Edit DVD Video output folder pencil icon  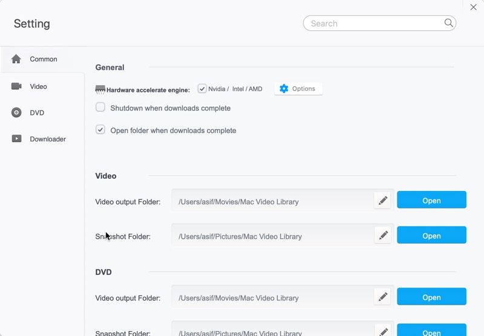(383, 297)
